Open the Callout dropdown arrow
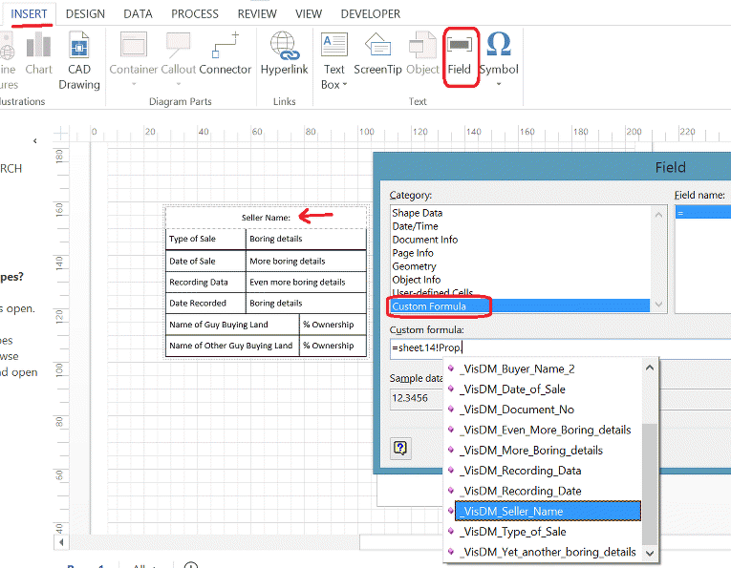The image size is (731, 568). coord(178,84)
